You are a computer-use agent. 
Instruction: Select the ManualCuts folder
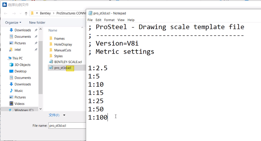(63, 50)
